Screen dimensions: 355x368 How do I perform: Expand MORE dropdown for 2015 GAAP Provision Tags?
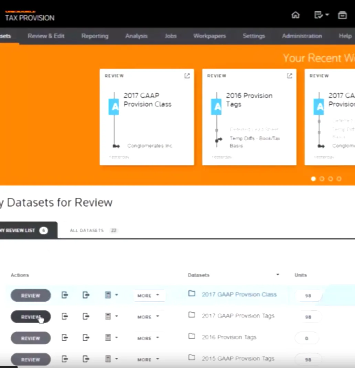[x=148, y=359]
